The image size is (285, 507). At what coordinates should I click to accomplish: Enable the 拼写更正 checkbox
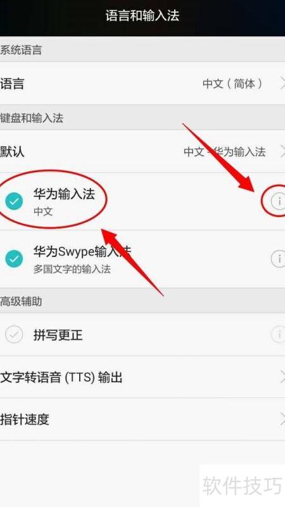[x=14, y=334]
